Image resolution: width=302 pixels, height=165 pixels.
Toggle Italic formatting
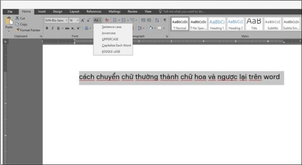tap(53, 28)
